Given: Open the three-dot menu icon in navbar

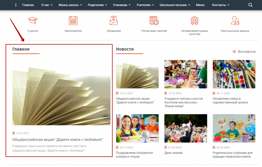Looking at the screenshot, I should coord(16,5).
